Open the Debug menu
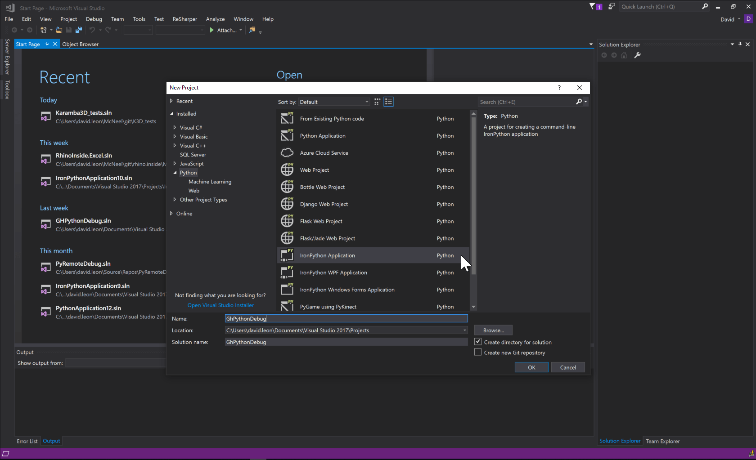The width and height of the screenshot is (756, 460). click(94, 19)
